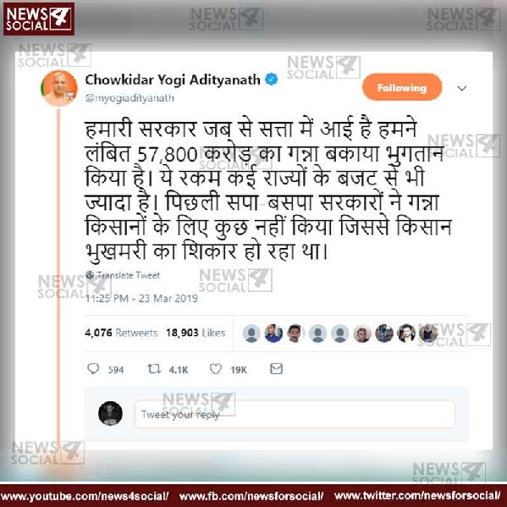Click the blue verified badge
Image resolution: width=507 pixels, height=507 pixels.
[x=272, y=80]
